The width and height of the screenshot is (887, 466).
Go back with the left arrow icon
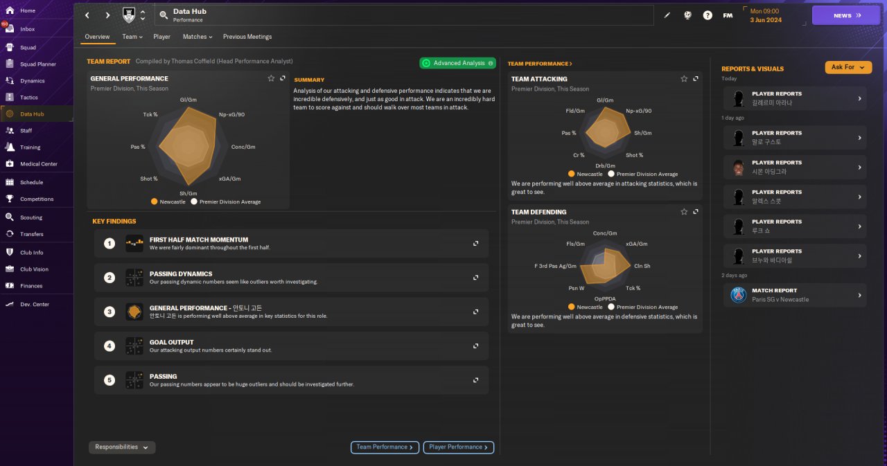(87, 15)
